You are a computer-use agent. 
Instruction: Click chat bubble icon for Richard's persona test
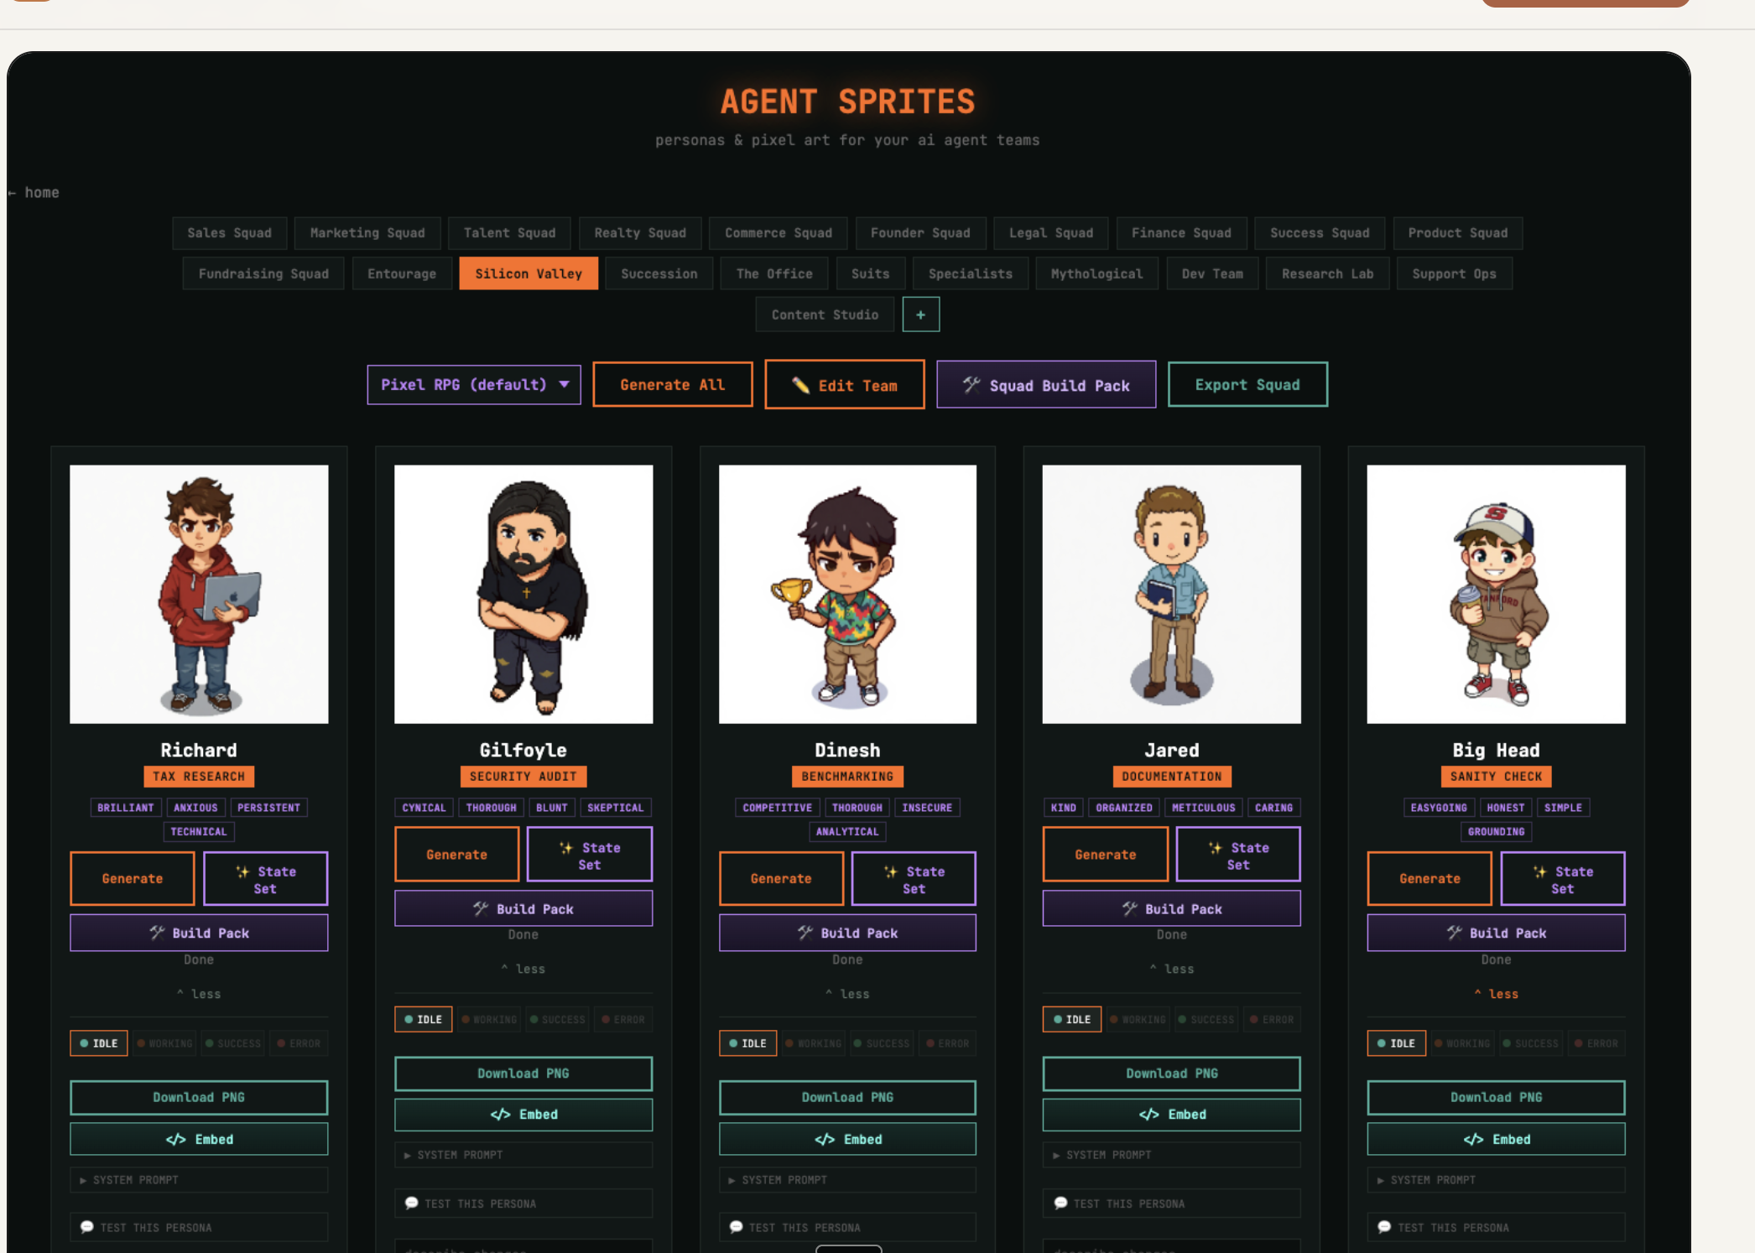click(86, 1227)
